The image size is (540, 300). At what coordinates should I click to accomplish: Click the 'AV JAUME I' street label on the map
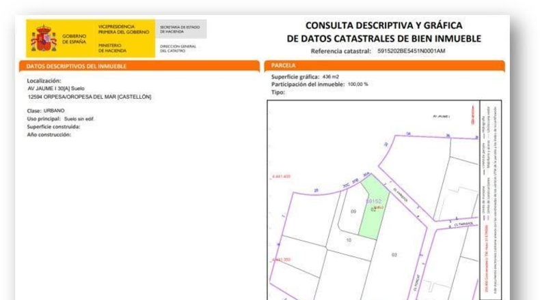441,117
